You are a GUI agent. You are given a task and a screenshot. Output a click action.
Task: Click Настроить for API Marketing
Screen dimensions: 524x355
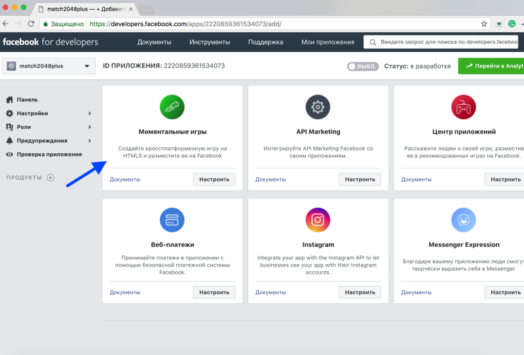tap(360, 179)
